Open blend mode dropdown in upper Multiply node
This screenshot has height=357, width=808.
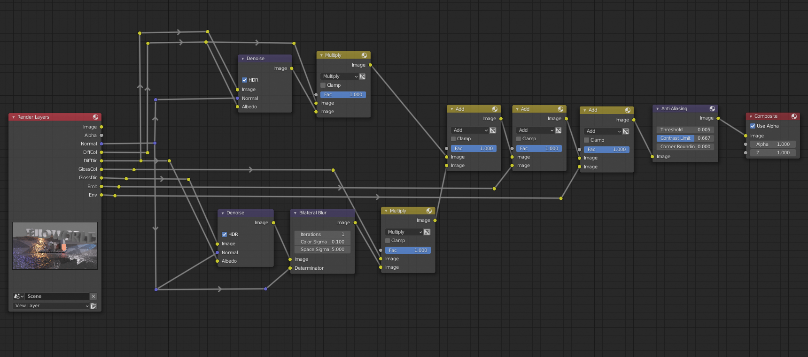tap(339, 76)
